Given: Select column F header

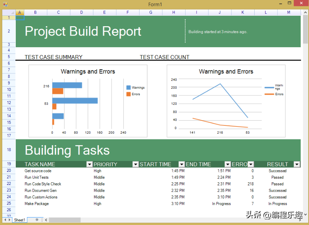Looking at the screenshot, I should pyautogui.click(x=128, y=12).
